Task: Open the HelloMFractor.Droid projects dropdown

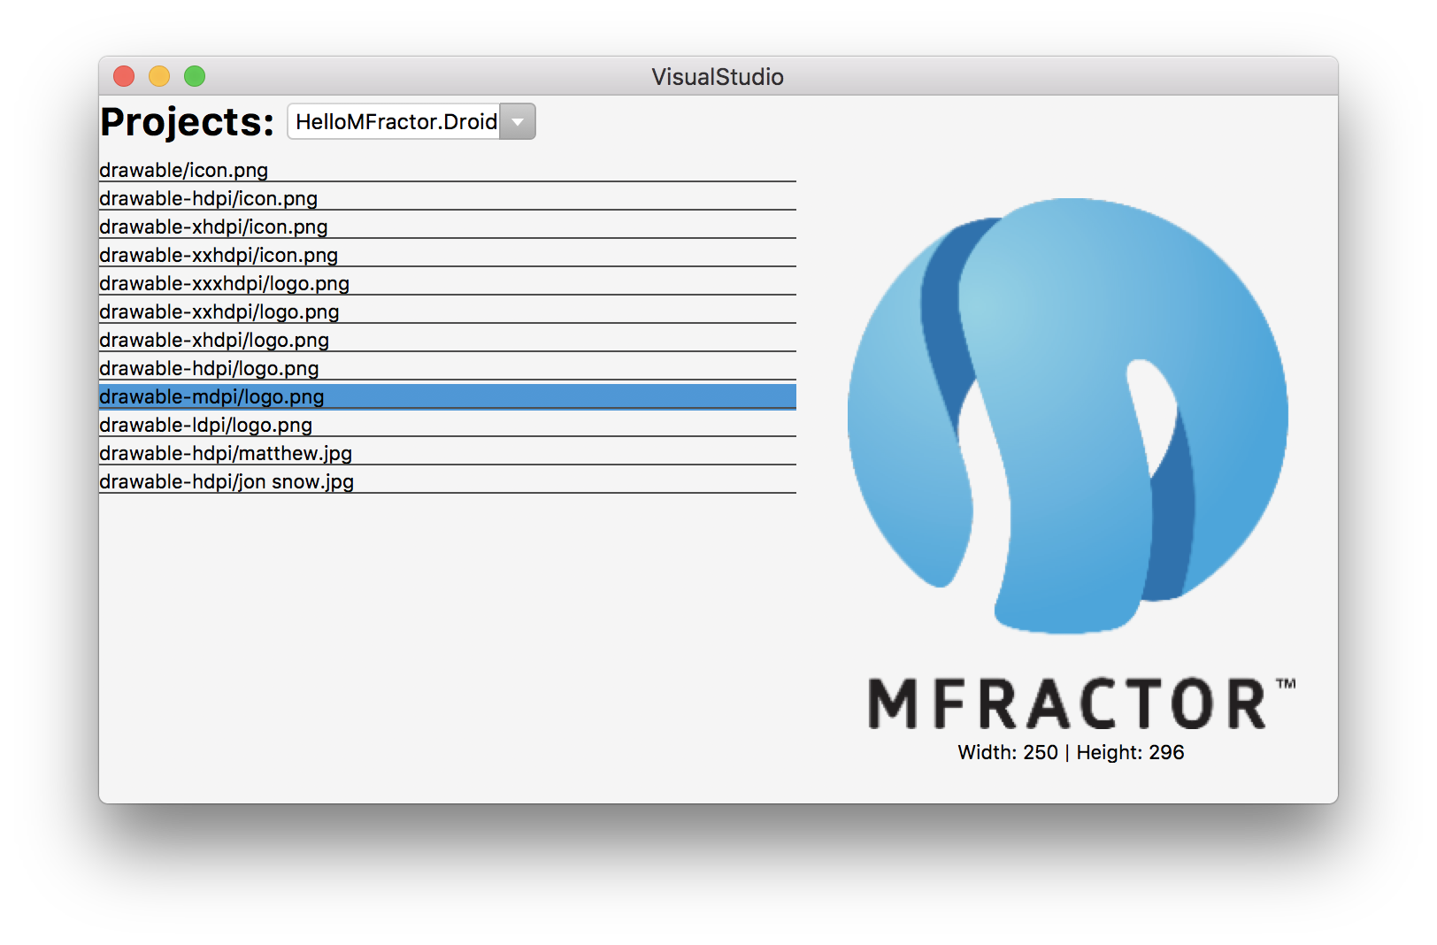Action: [411, 121]
